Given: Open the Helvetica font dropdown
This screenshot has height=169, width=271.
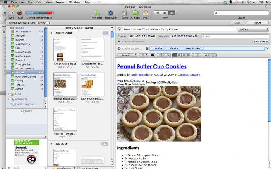Looking at the screenshot, I should pos(127,55).
